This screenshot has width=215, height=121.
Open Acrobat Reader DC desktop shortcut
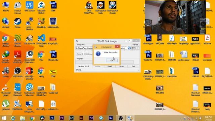point(17,57)
